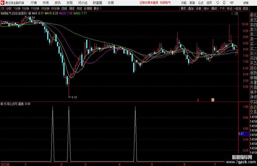The height and width of the screenshot is (166, 257).
Task: Open dropdown beside 乐淘公式网 indicator name
Action: (x=2, y=104)
